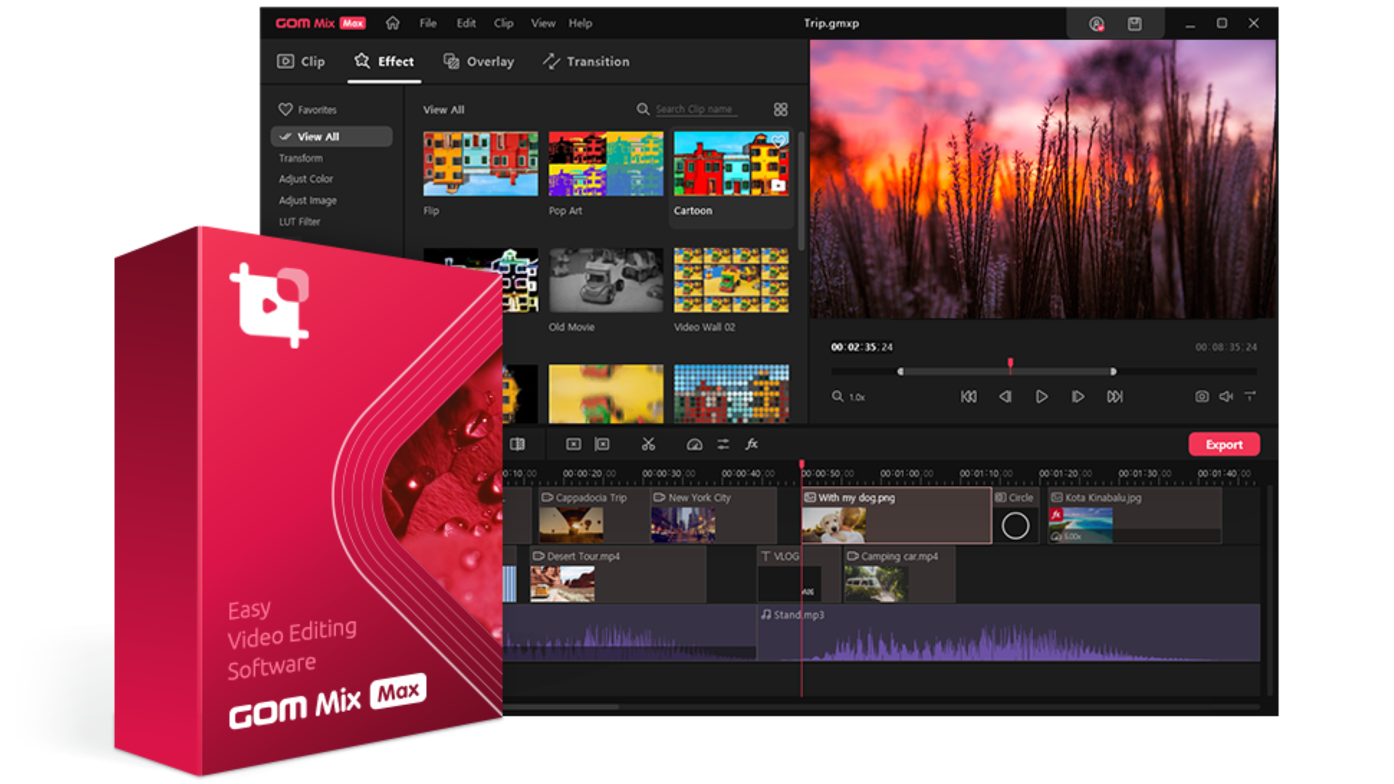Switch to the Effect tab
Image resolution: width=1394 pixels, height=784 pixels.
tap(384, 62)
